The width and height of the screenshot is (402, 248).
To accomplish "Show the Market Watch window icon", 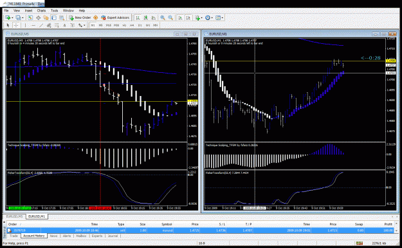I will tap(30, 18).
